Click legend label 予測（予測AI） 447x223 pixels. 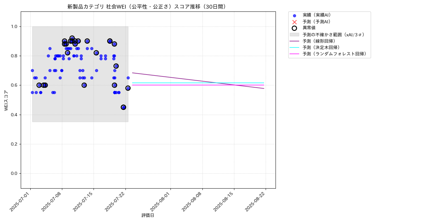pyautogui.click(x=318, y=22)
